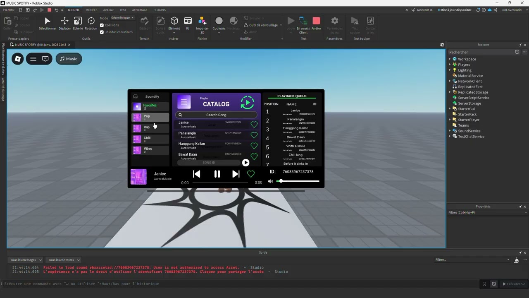The width and height of the screenshot is (529, 298).
Task: Stop the test with Arrêter
Action: (316, 24)
